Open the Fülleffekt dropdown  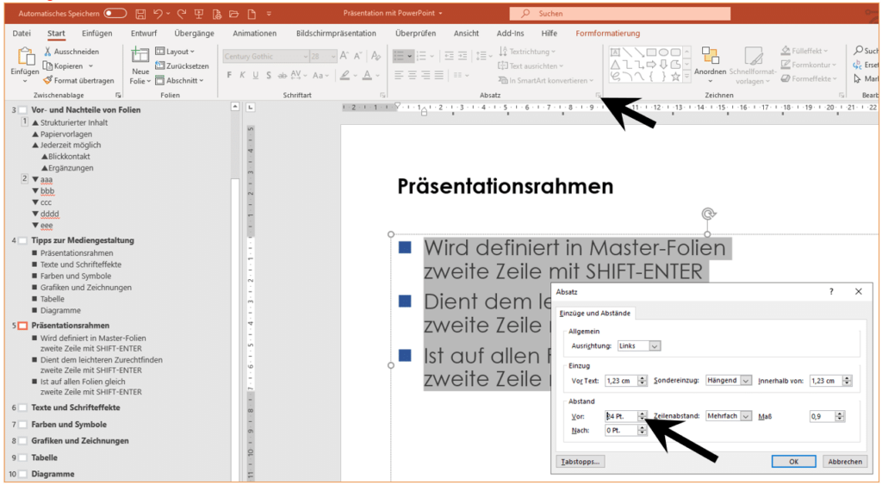804,51
